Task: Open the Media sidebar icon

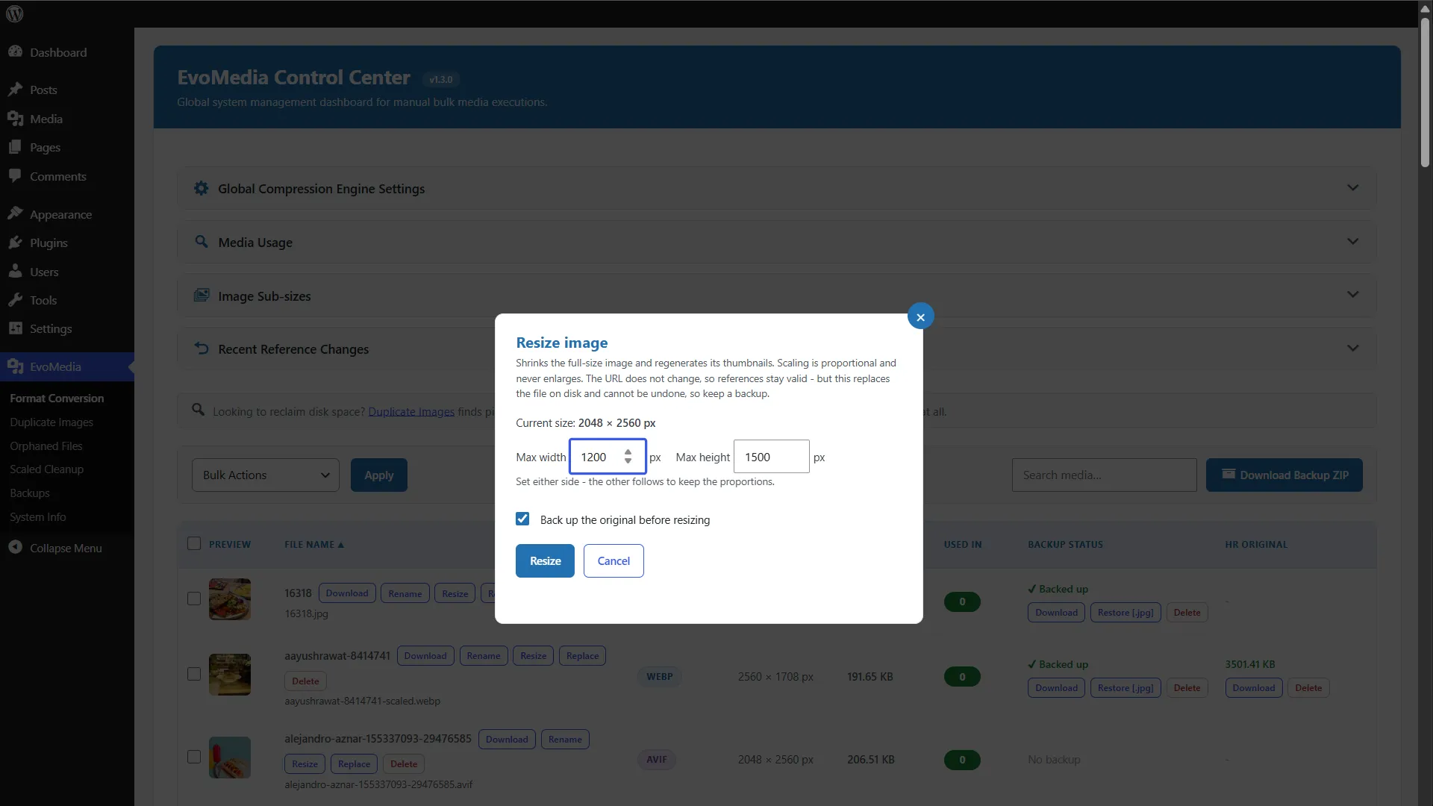Action: (15, 118)
